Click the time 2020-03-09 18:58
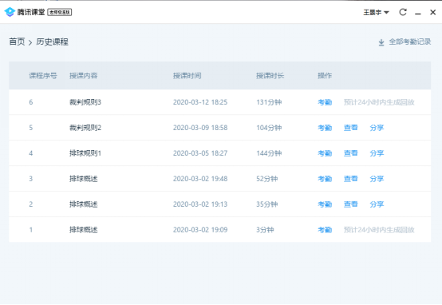This screenshot has height=305, width=442. point(200,128)
